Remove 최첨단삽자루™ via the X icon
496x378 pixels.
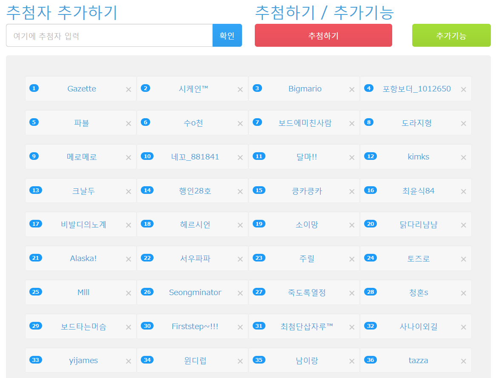coord(352,327)
